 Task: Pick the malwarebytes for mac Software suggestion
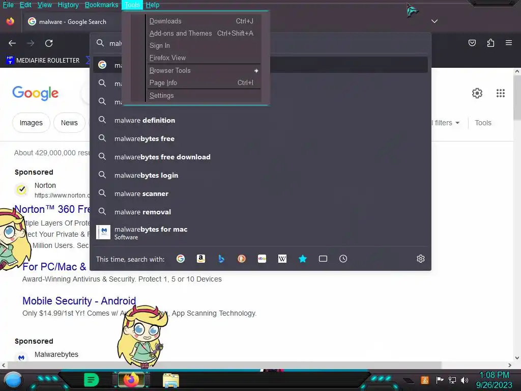(260, 232)
